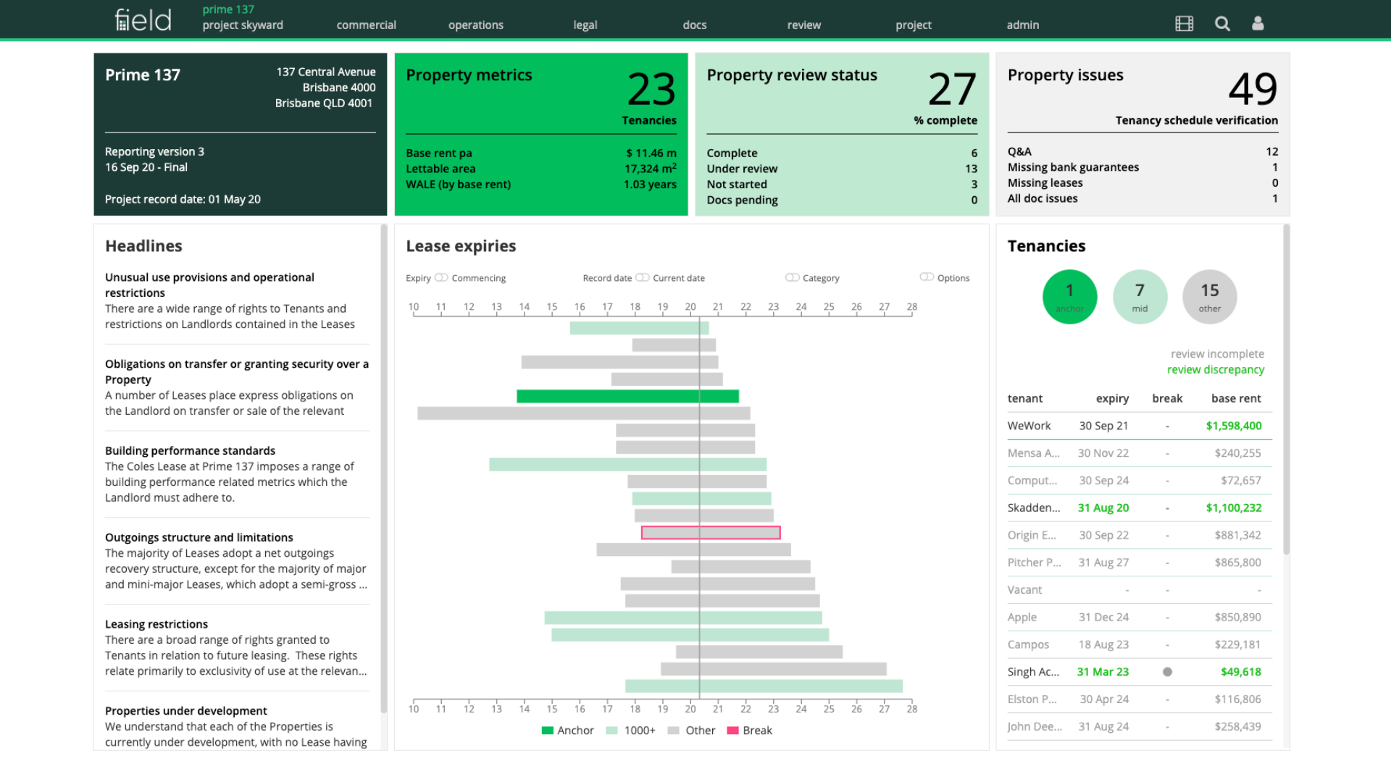Click Under review count row
1391x782 pixels.
point(842,169)
